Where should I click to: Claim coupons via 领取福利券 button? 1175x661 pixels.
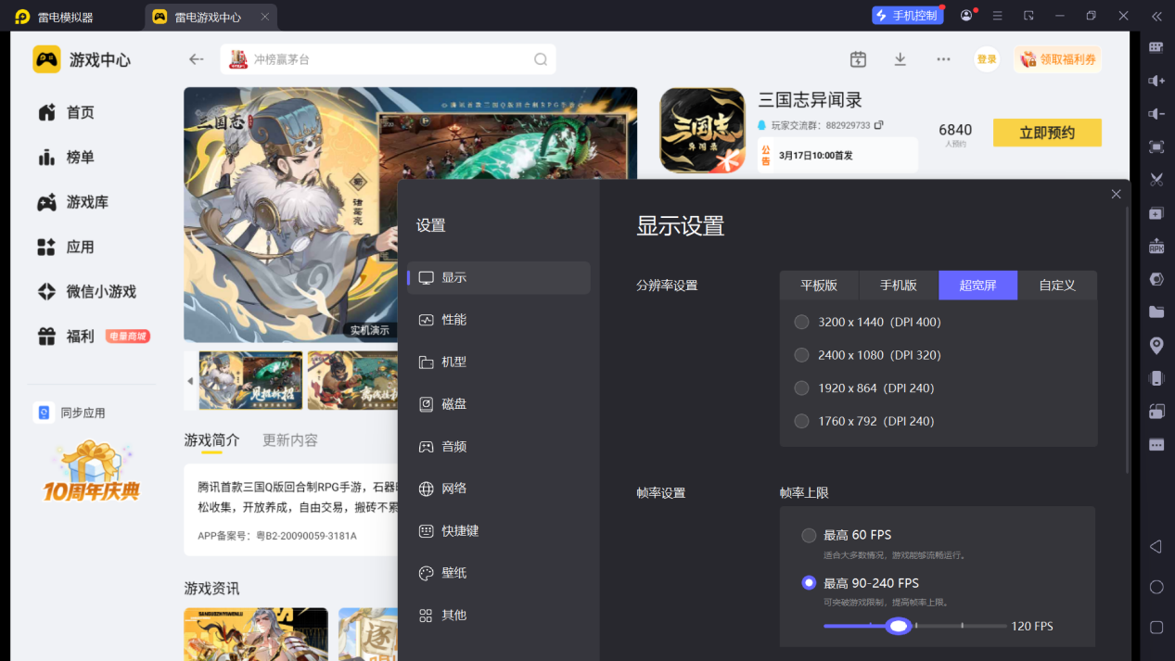(1056, 58)
